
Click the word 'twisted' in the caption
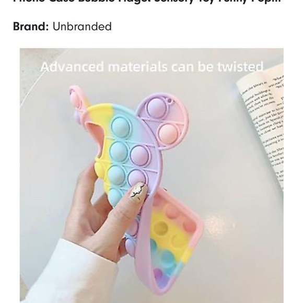click(x=240, y=66)
